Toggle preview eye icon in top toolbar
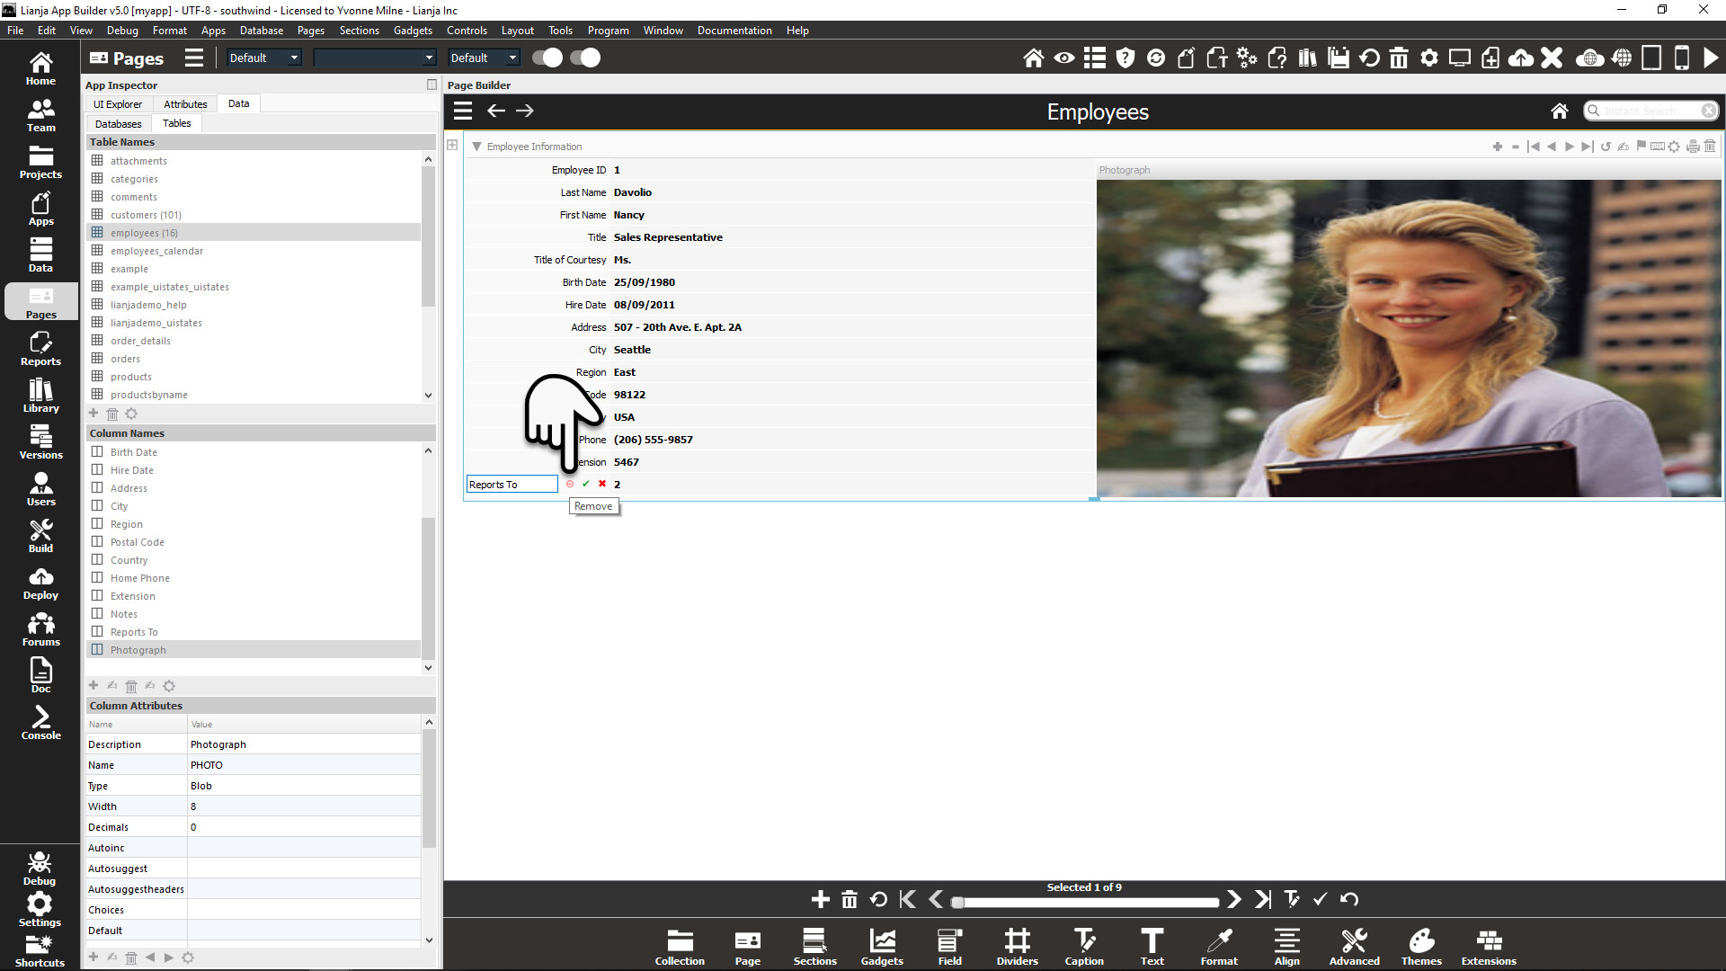This screenshot has width=1726, height=971. (x=1063, y=58)
